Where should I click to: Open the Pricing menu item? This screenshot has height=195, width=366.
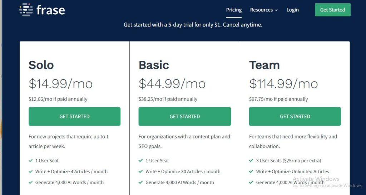(x=234, y=10)
